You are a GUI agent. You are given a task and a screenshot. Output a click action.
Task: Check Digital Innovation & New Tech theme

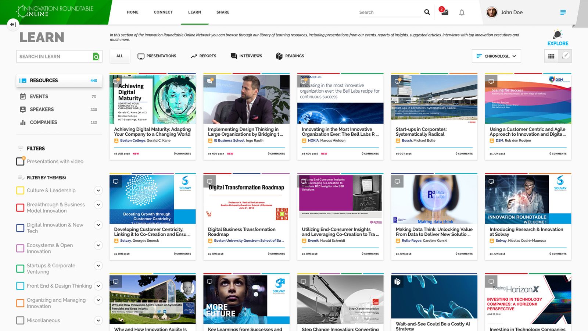pyautogui.click(x=20, y=228)
